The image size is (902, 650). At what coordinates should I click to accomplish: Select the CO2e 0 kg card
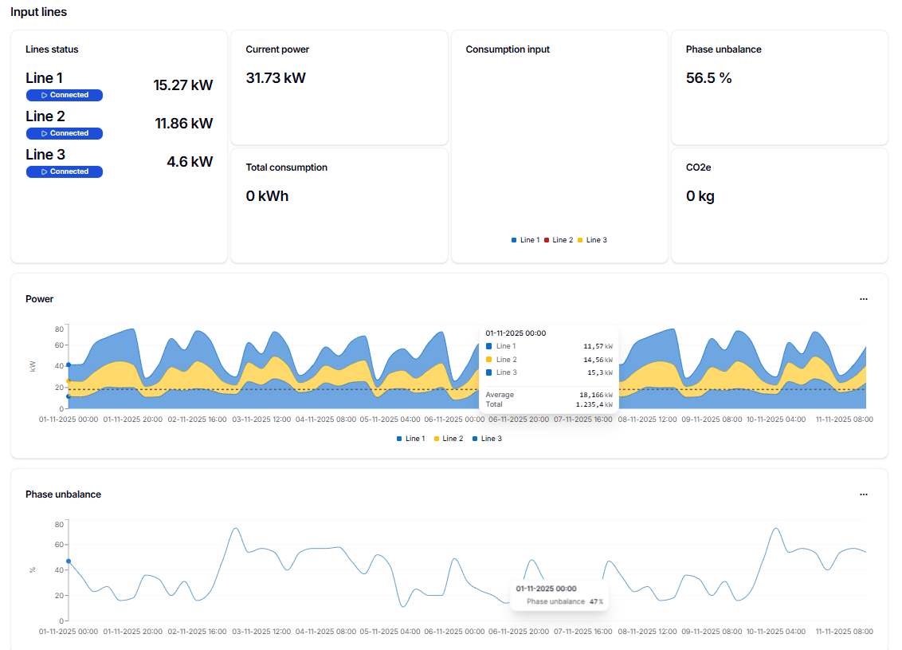[778, 205]
